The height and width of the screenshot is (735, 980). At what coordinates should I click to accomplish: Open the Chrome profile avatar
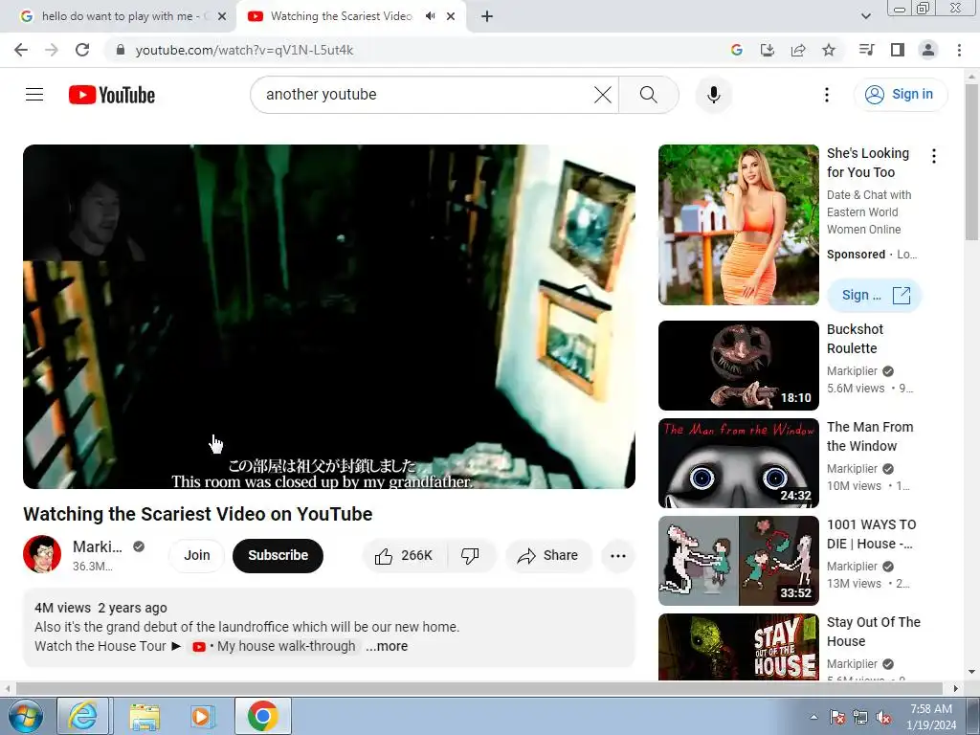pos(928,50)
